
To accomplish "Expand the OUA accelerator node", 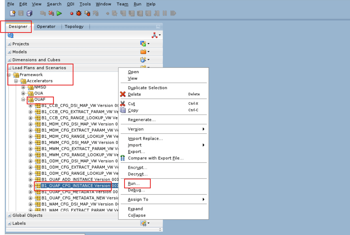I will point(23,93).
